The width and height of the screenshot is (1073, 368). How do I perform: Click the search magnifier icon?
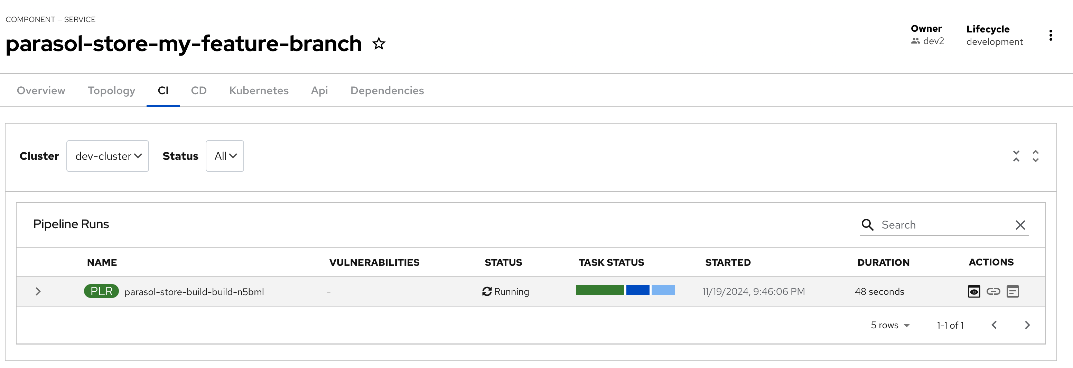[868, 225]
